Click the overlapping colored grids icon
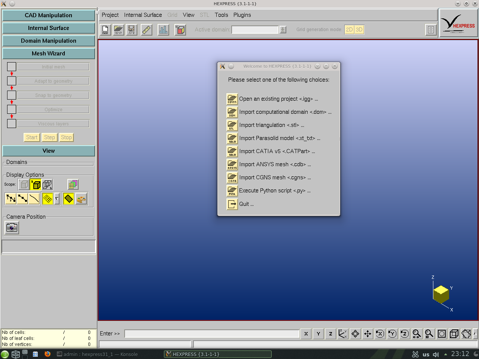Screen dimensions: 479x359 click(x=73, y=185)
